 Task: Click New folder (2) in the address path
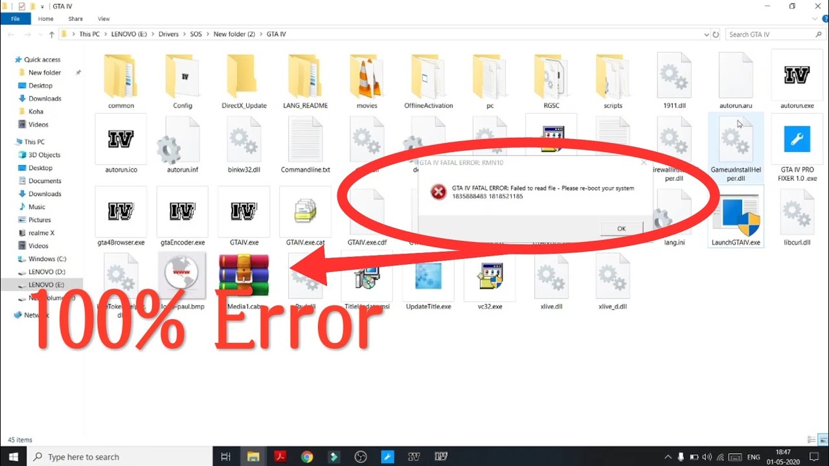pos(234,34)
